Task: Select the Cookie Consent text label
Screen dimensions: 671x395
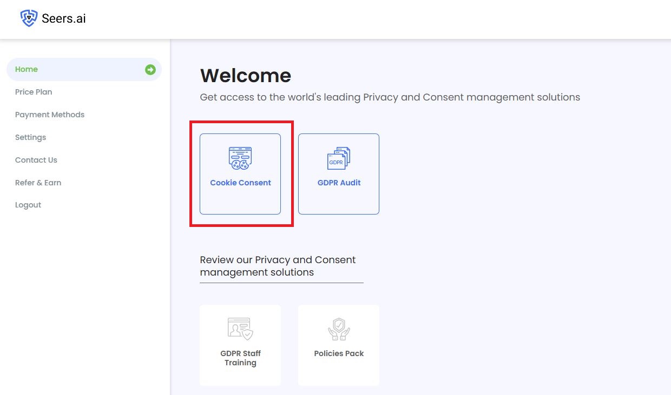Action: [240, 183]
